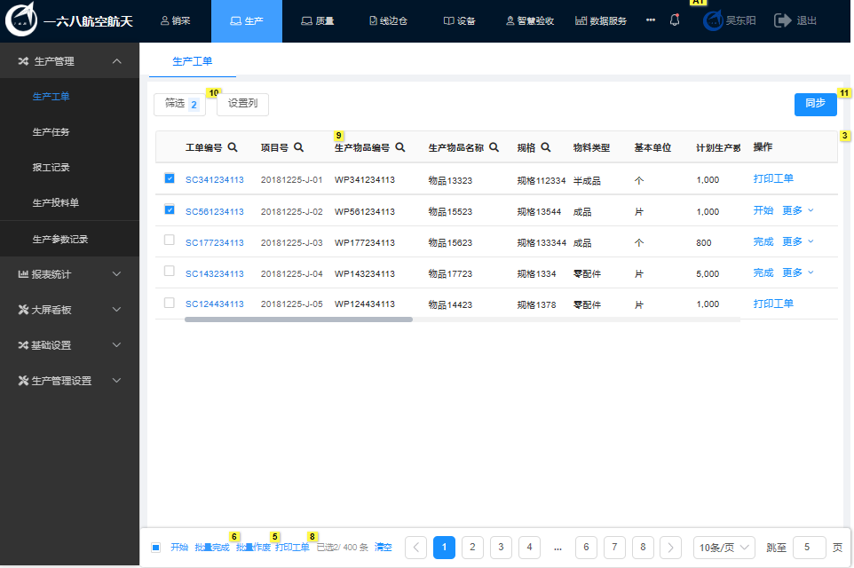Open 生产任务 in the sidebar

pos(51,132)
